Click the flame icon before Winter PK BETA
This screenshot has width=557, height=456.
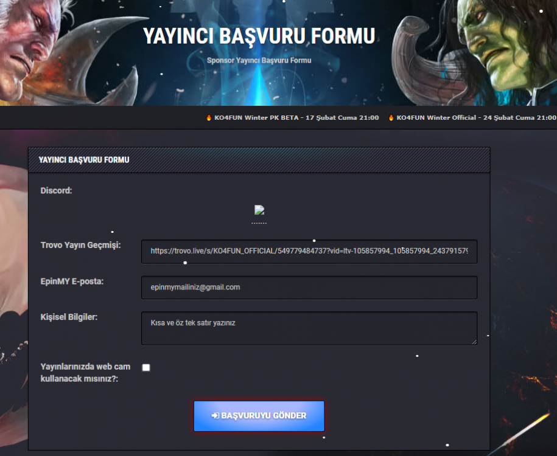coord(209,117)
